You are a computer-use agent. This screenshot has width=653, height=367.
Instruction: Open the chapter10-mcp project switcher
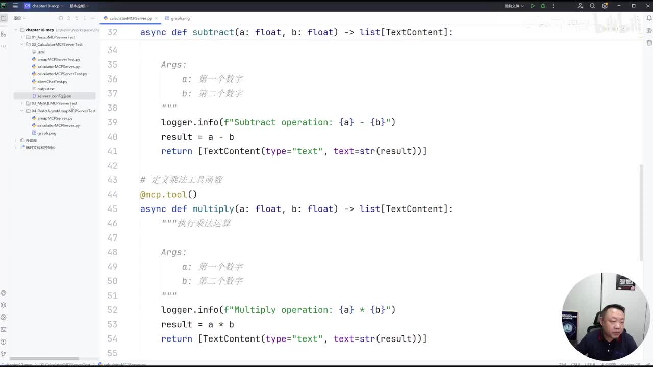point(45,6)
